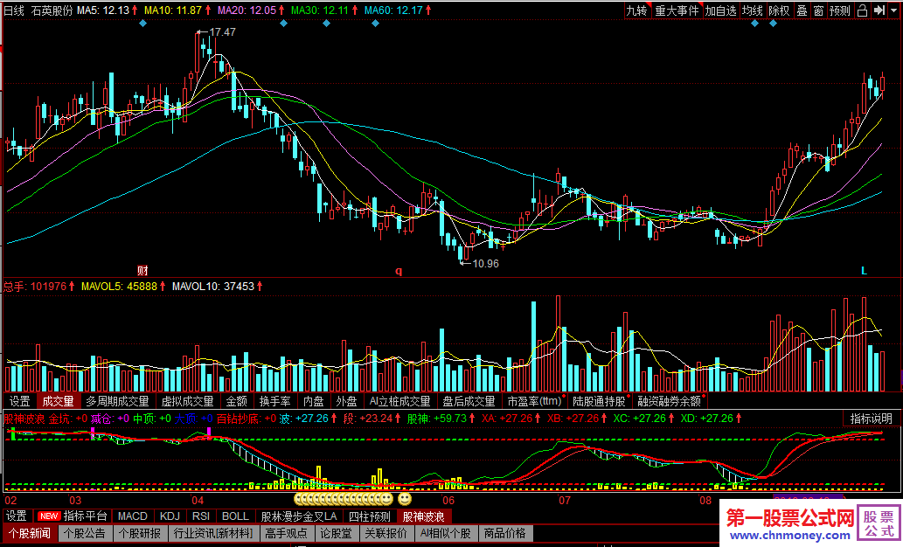The image size is (903, 547).
Task: Toggle the padlock lock icon
Action: pos(862,10)
